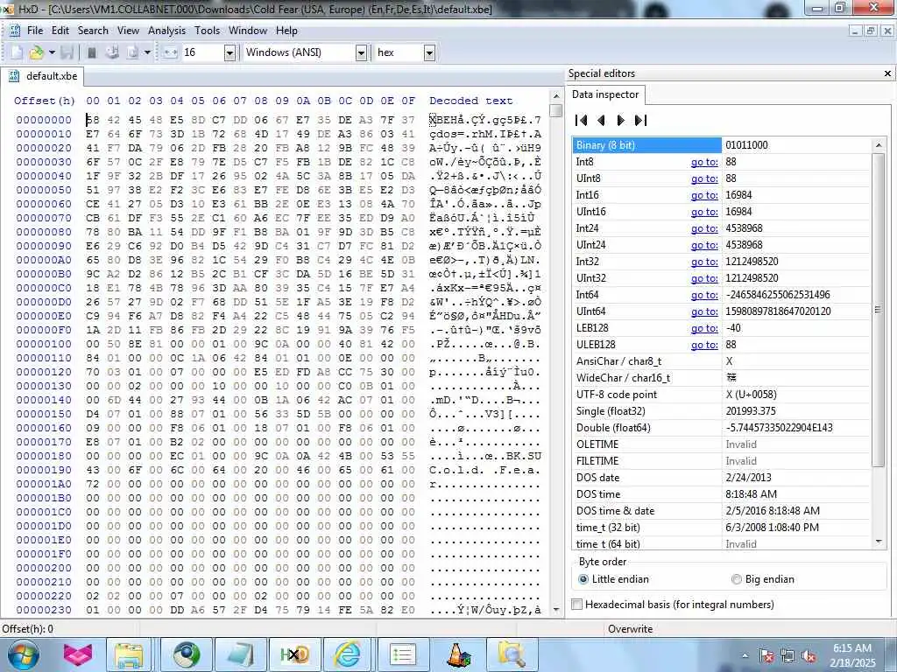Screen dimensions: 897x672
Task: Click go to link for Int32
Action: tap(704, 261)
